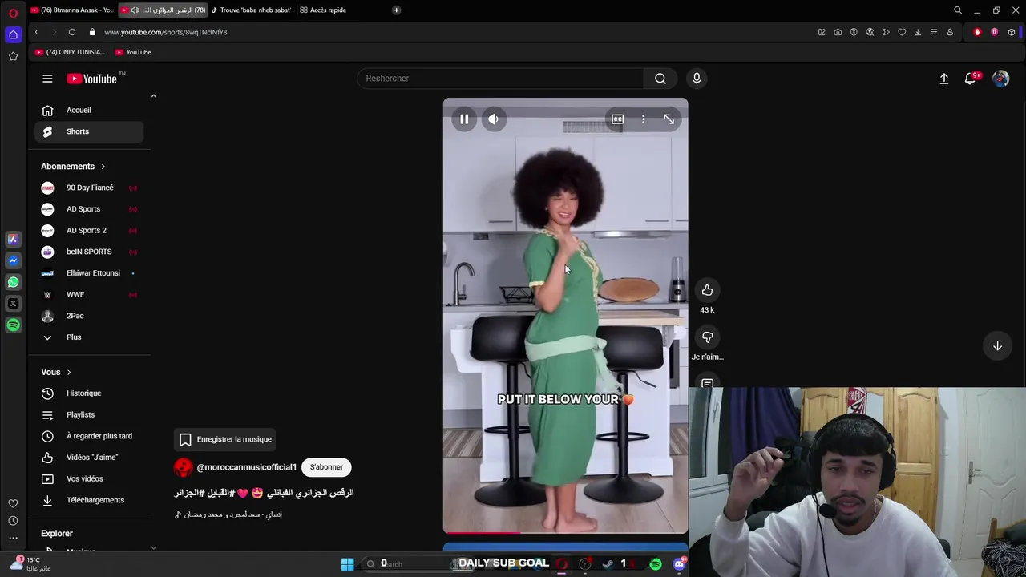The width and height of the screenshot is (1026, 577).
Task: Open Spotify in the Opera sidebar
Action: click(x=13, y=325)
